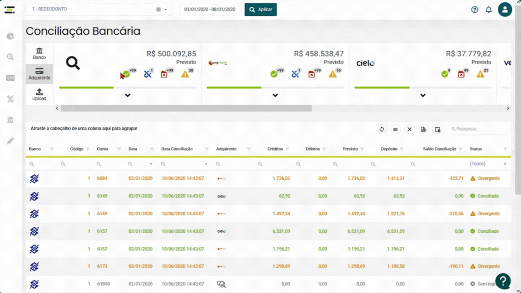Open the help question mark in header
The width and height of the screenshot is (521, 293).
coord(474,10)
